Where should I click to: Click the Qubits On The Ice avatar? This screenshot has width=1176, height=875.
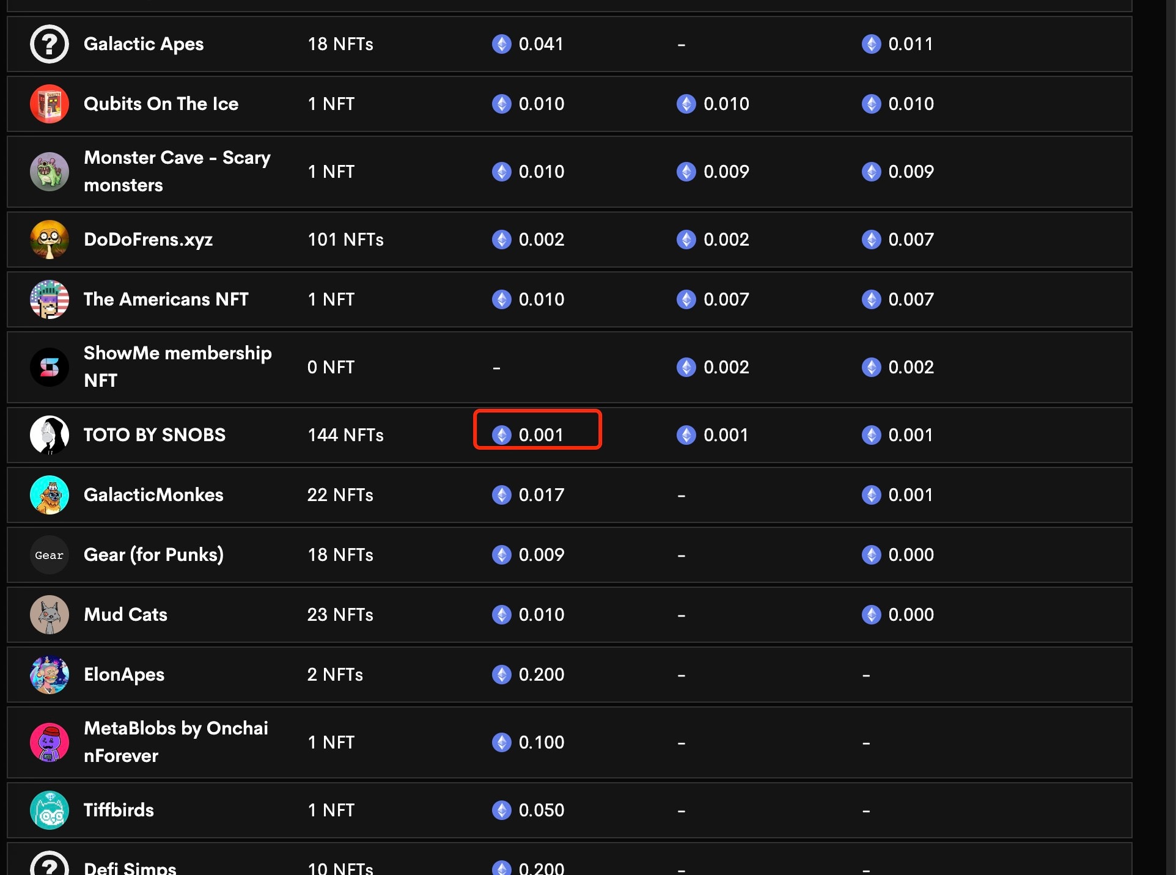pyautogui.click(x=50, y=104)
